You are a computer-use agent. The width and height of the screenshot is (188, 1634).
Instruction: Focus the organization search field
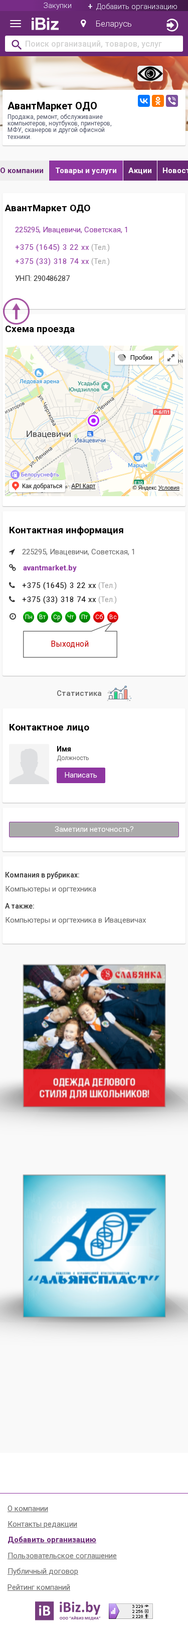click(94, 44)
